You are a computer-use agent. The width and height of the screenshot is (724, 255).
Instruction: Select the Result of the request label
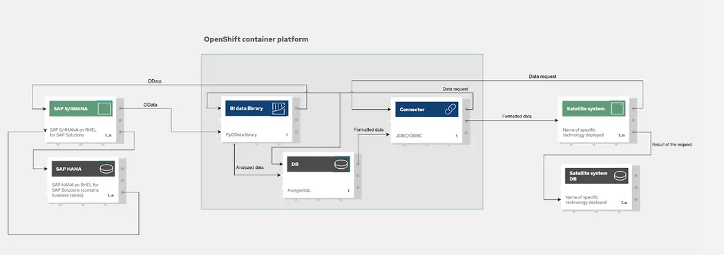671,145
